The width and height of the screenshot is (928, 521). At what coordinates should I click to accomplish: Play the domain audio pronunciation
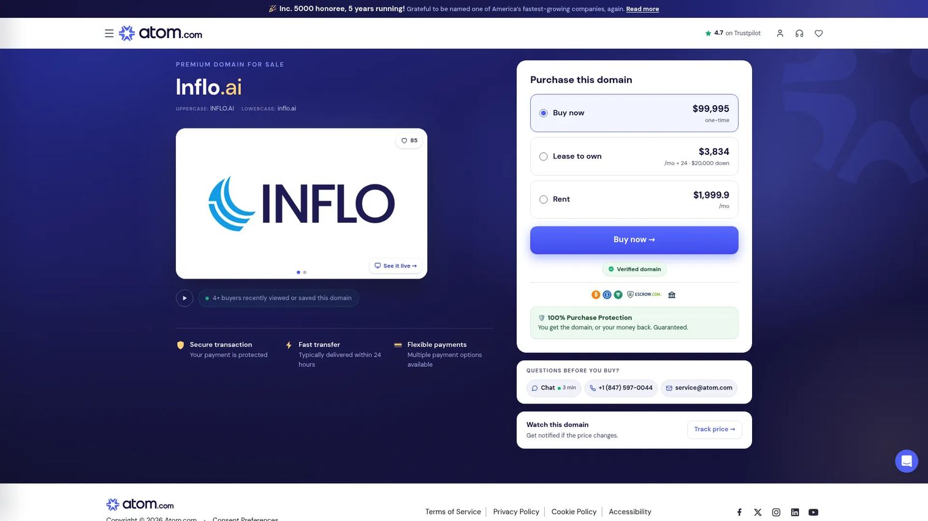pyautogui.click(x=184, y=298)
